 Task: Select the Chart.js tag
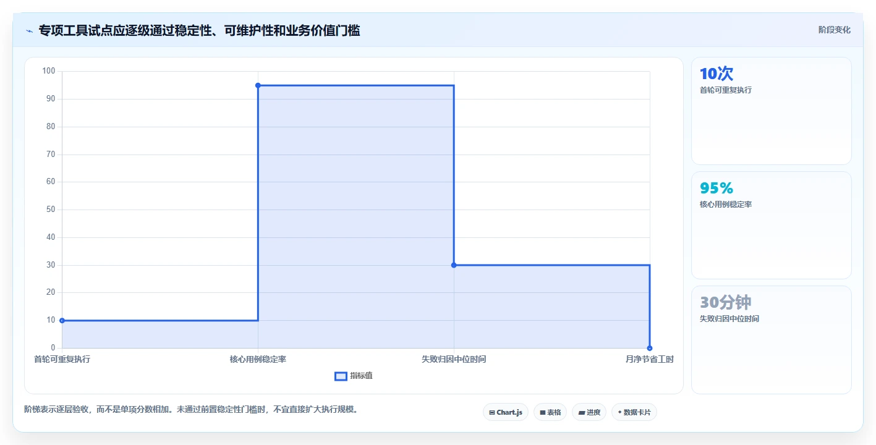[x=506, y=412]
